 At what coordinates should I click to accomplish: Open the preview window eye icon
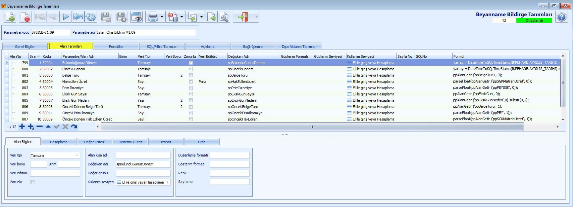(136, 17)
